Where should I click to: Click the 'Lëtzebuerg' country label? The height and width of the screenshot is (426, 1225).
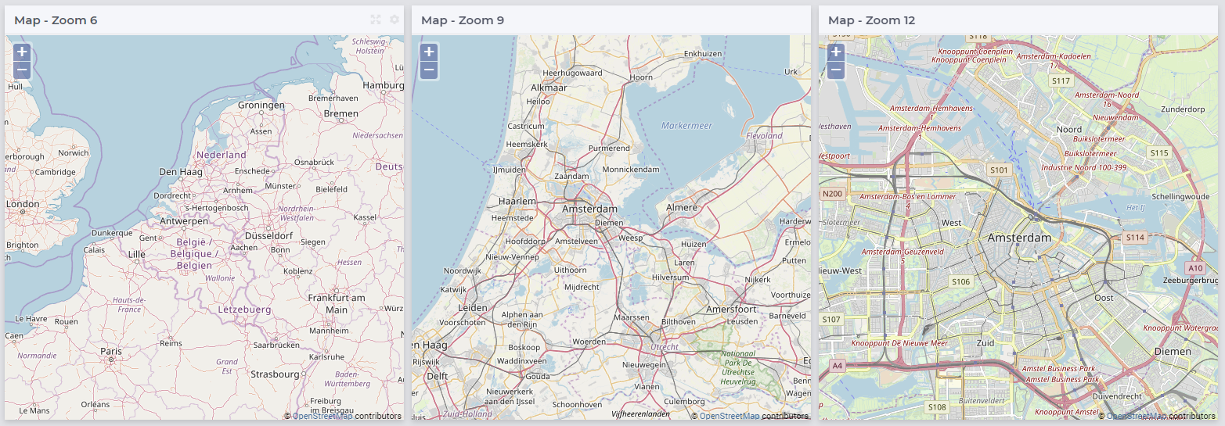(244, 310)
